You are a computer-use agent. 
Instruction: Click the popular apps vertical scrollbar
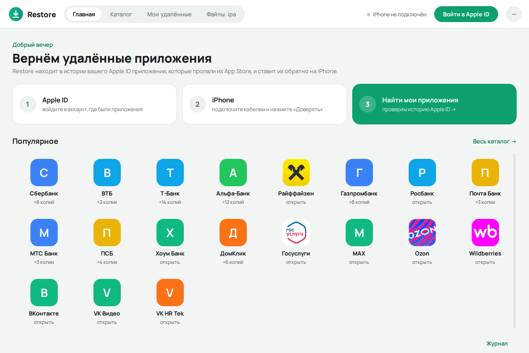[x=514, y=241]
